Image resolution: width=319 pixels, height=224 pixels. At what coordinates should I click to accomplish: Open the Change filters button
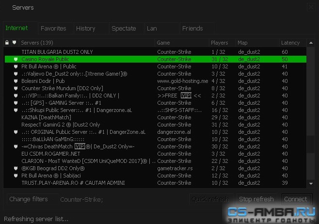pos(29,199)
